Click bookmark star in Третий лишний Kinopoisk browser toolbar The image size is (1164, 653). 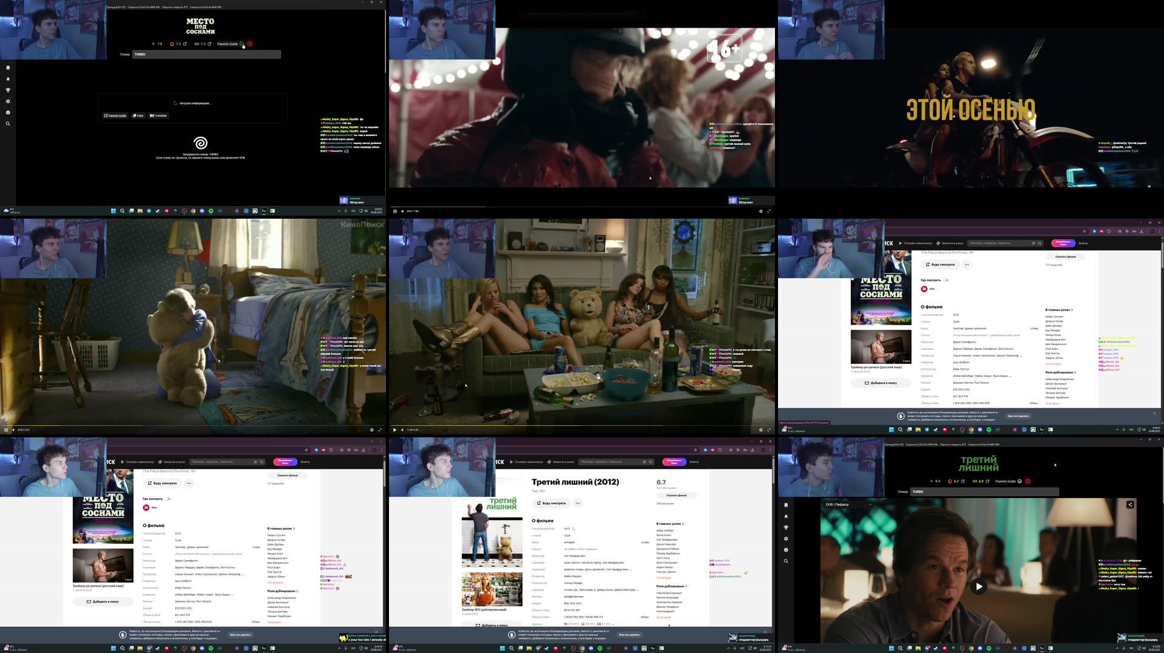point(695,450)
